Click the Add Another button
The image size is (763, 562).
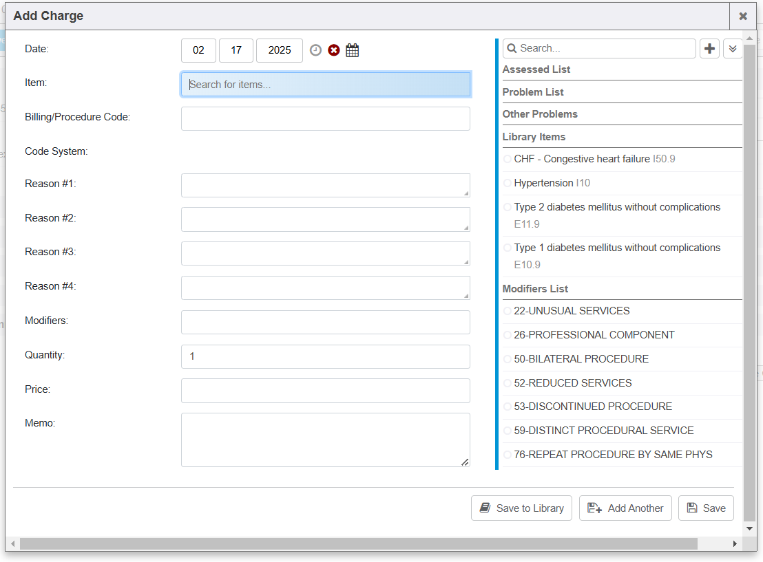pos(625,508)
